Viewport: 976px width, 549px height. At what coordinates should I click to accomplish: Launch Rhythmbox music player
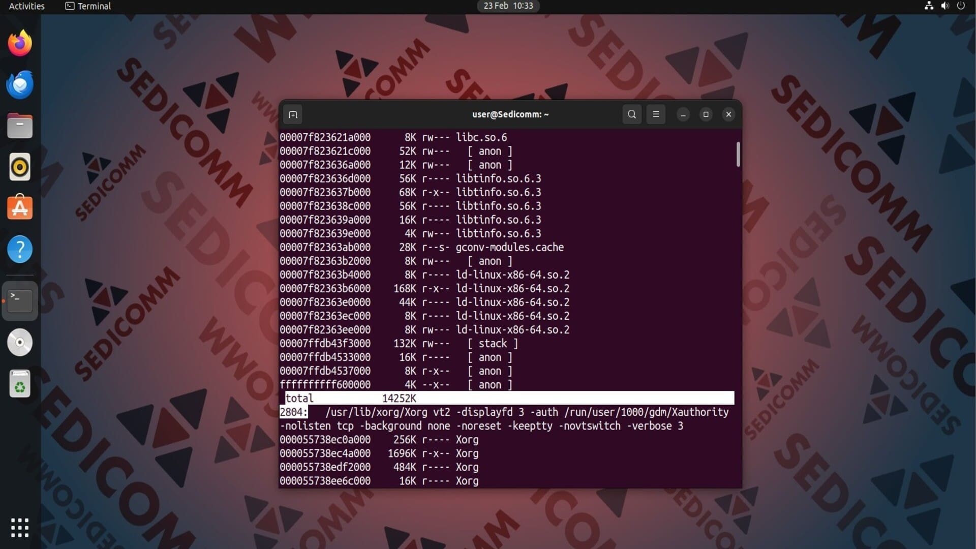[x=20, y=167]
